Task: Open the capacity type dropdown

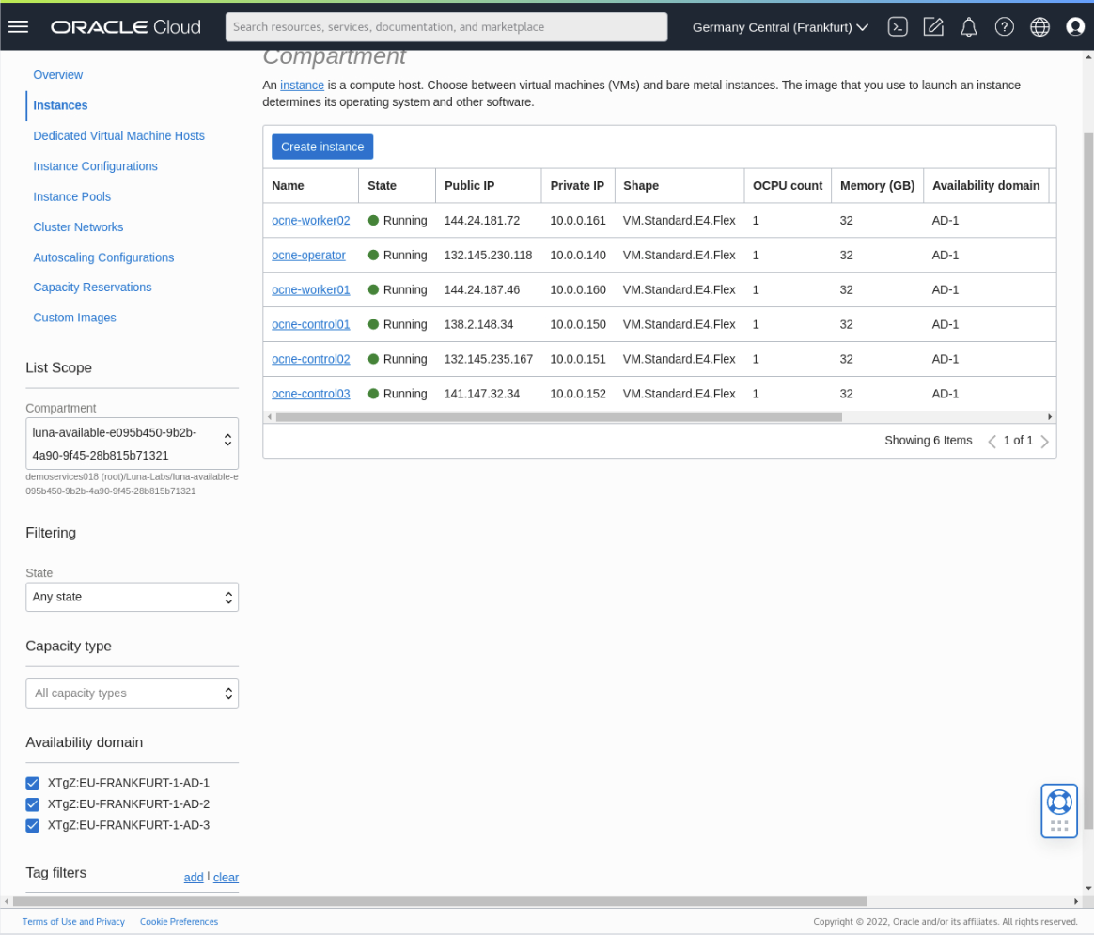Action: pyautogui.click(x=132, y=693)
